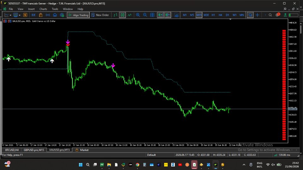Switch chart to line chart style

[x=130, y=15]
